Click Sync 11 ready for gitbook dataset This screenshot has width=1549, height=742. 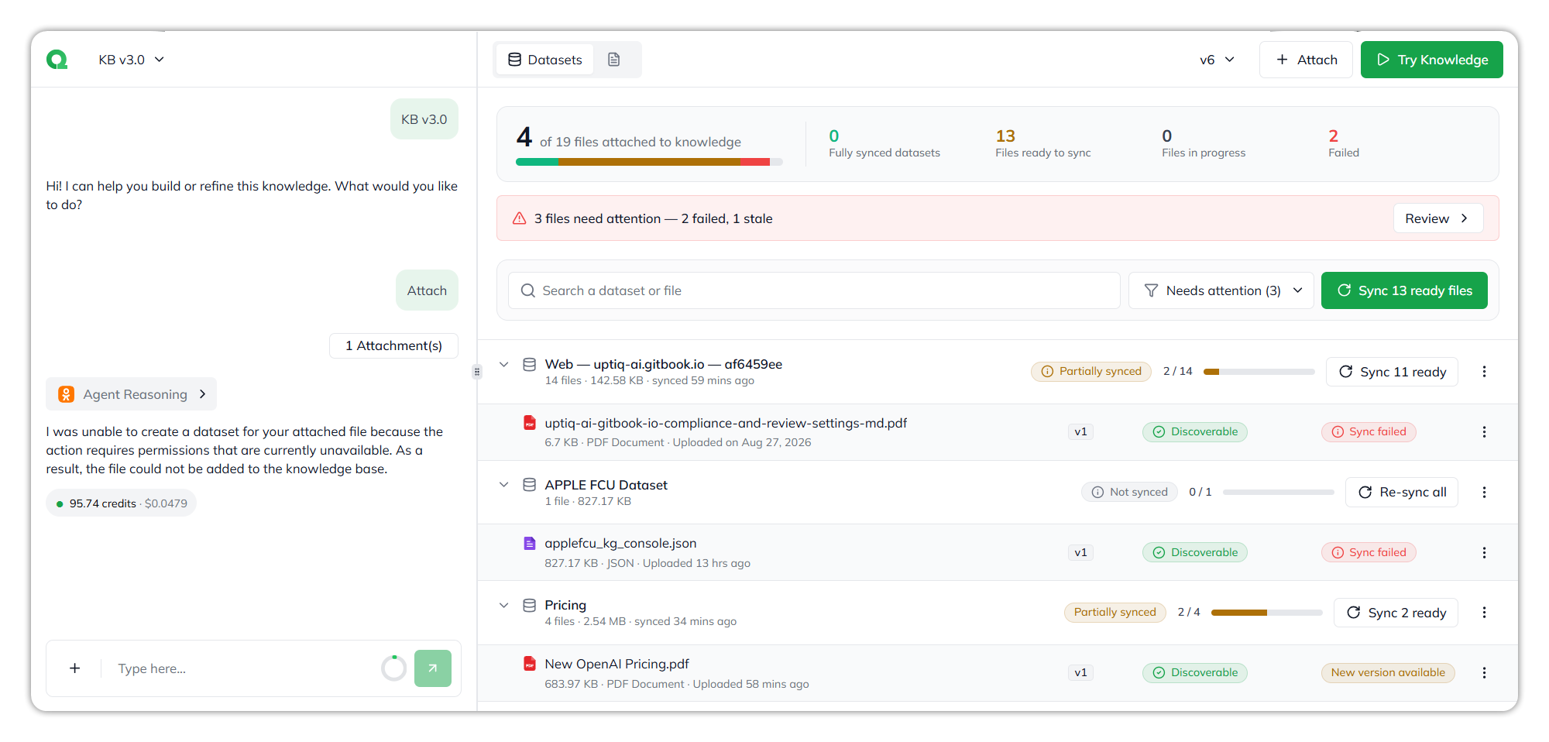[x=1392, y=372]
